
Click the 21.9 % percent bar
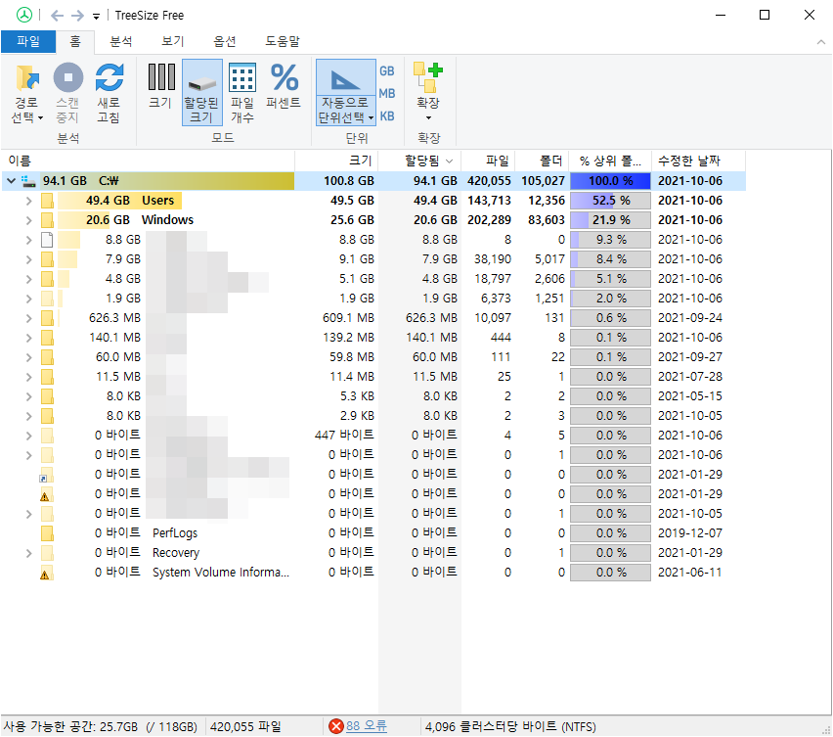(x=610, y=220)
